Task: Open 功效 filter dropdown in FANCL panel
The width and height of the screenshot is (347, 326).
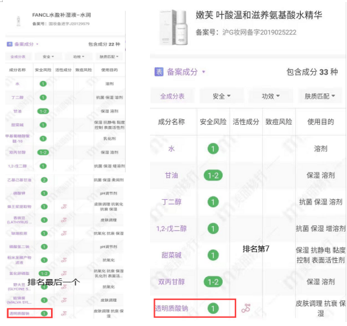Action: coord(79,56)
